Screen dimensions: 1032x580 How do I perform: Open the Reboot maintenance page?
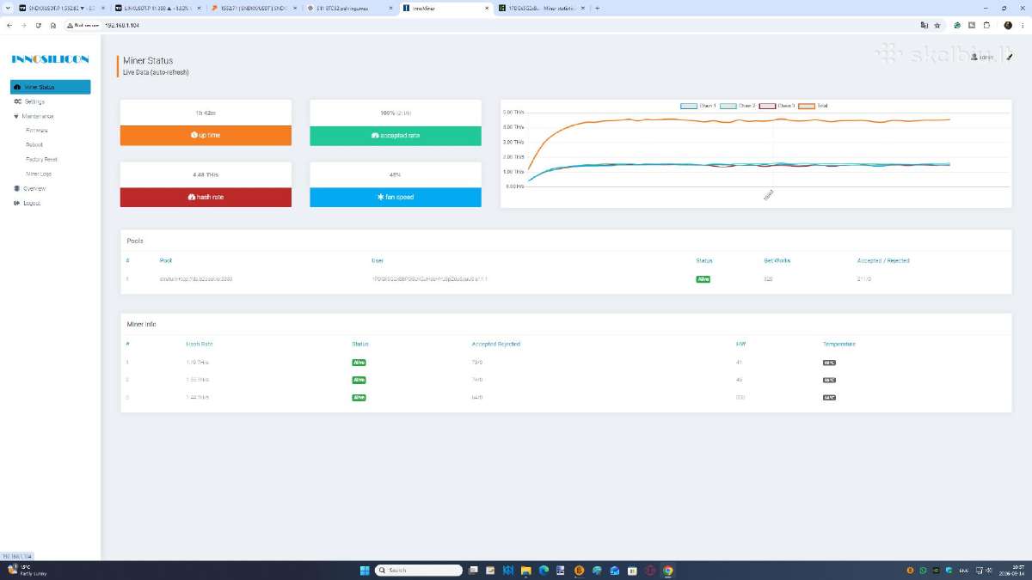point(34,145)
